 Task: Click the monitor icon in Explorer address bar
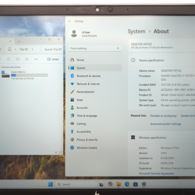tap(10, 49)
